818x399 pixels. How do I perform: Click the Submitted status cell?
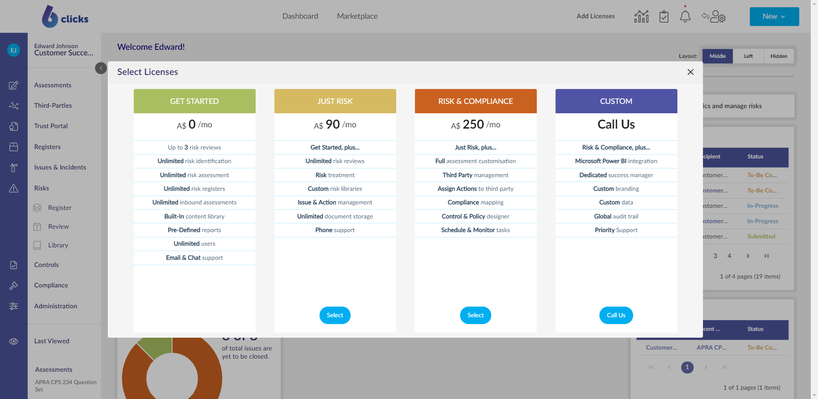(761, 236)
